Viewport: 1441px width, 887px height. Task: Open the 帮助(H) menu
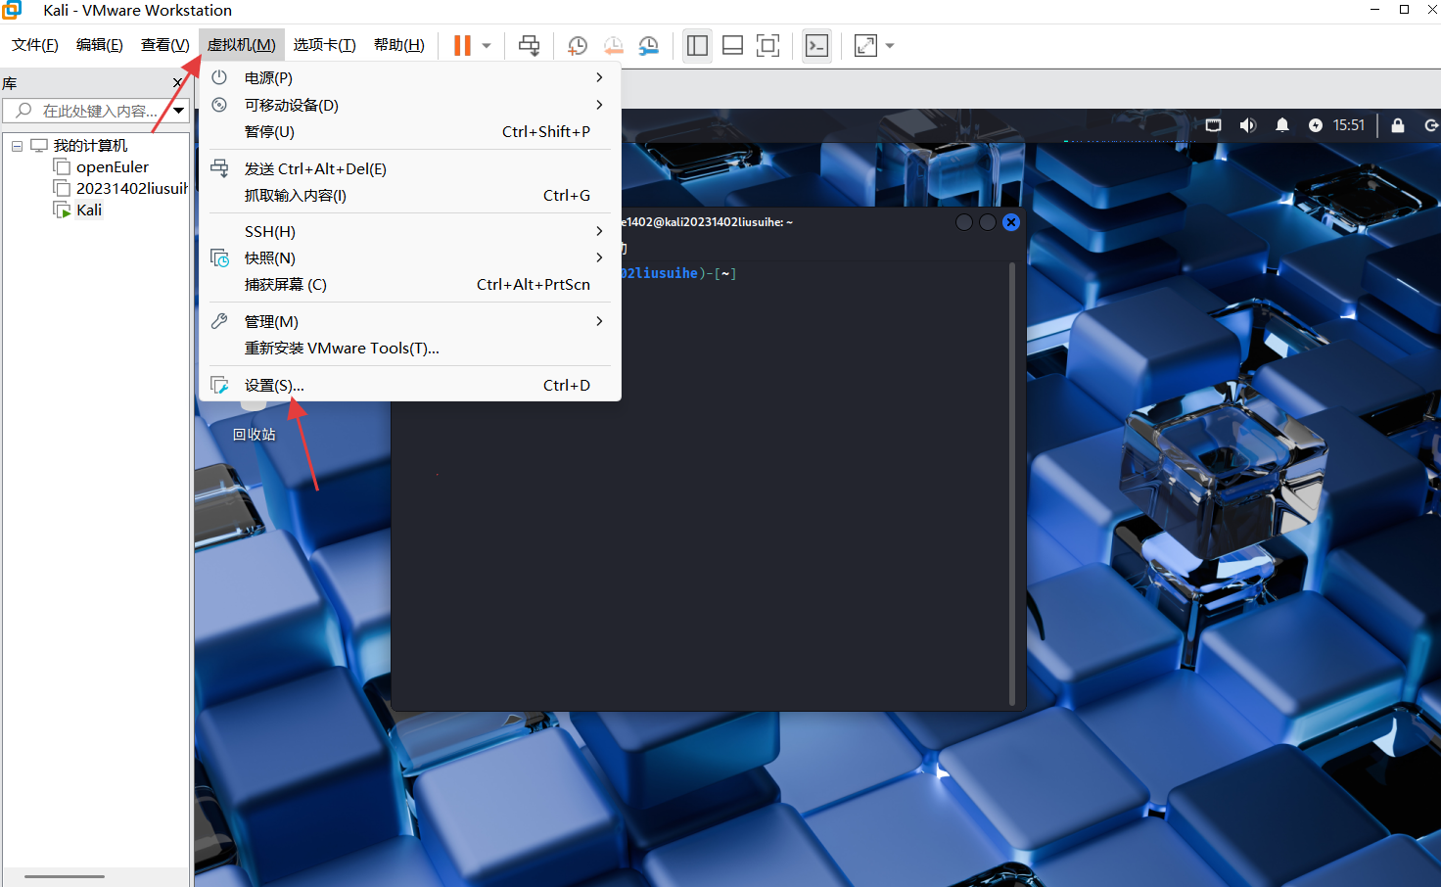399,45
